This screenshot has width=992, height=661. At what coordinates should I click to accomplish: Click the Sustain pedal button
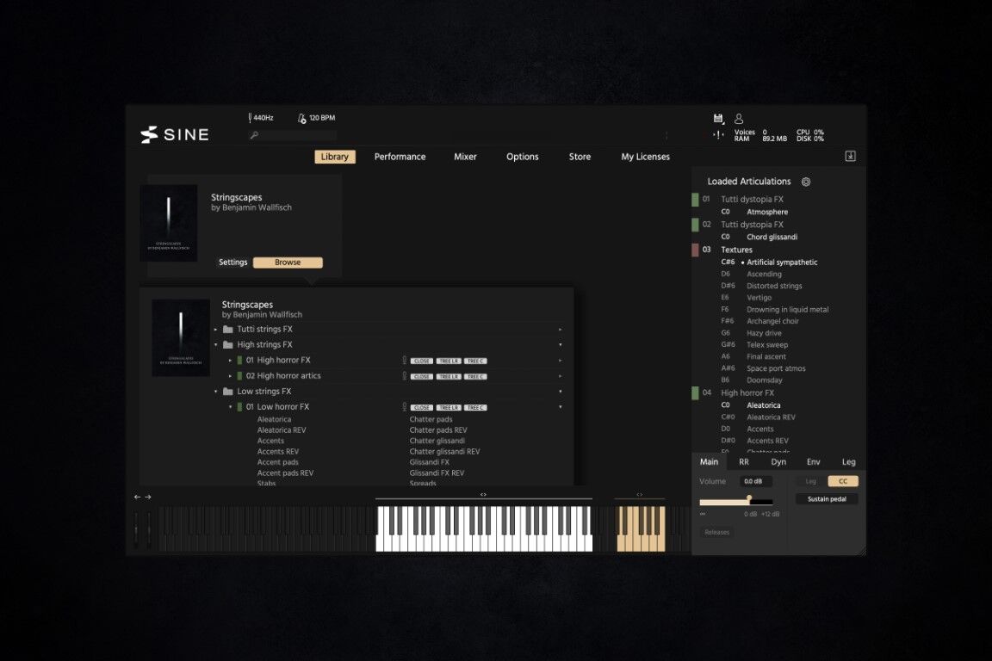point(827,499)
